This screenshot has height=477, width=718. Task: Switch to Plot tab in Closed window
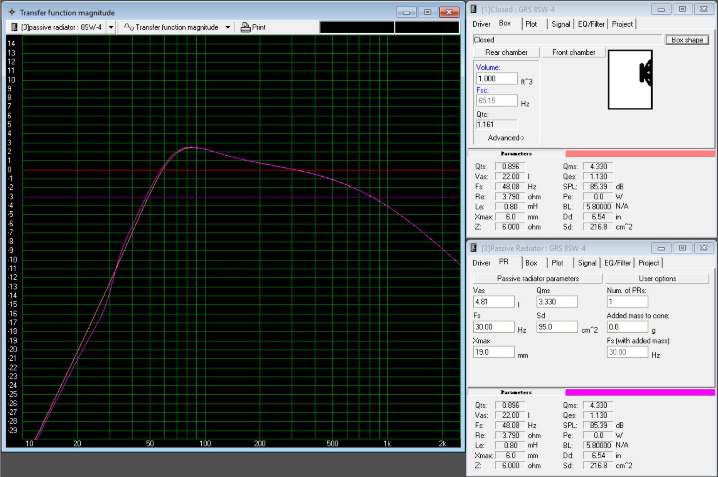[531, 24]
